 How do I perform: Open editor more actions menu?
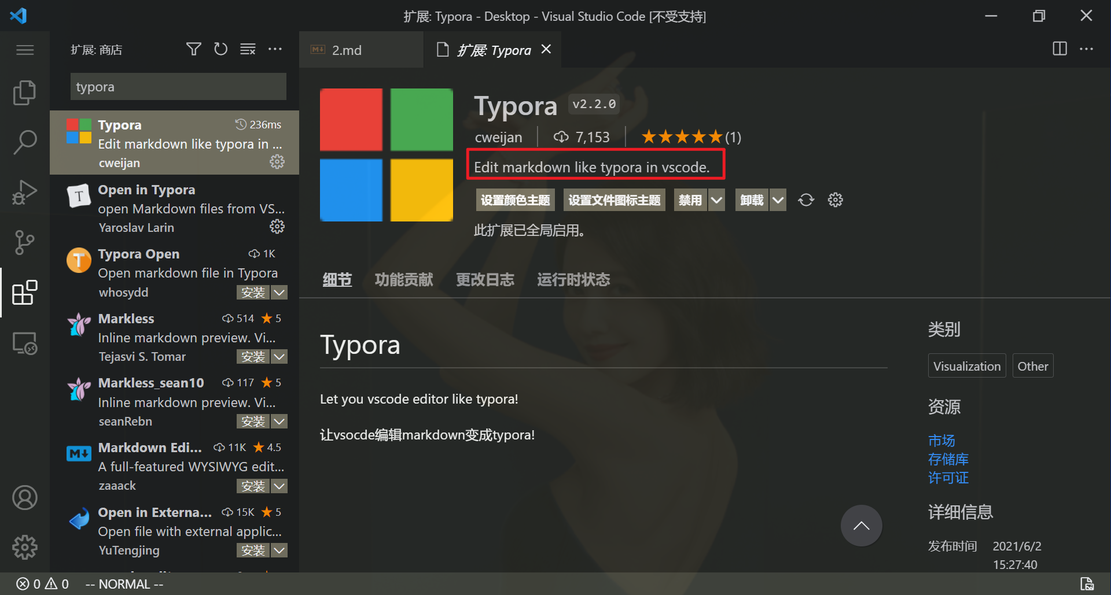[x=1087, y=49]
